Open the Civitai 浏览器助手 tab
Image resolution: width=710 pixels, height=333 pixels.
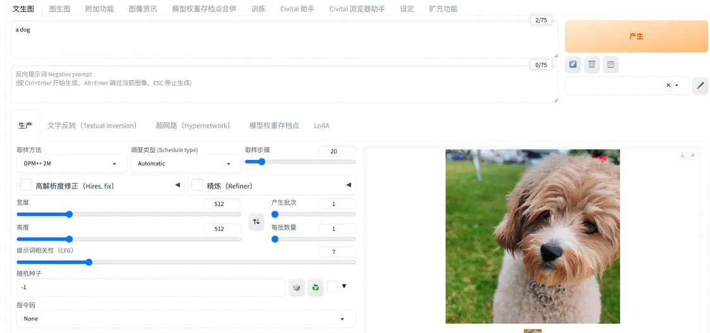[x=358, y=9]
